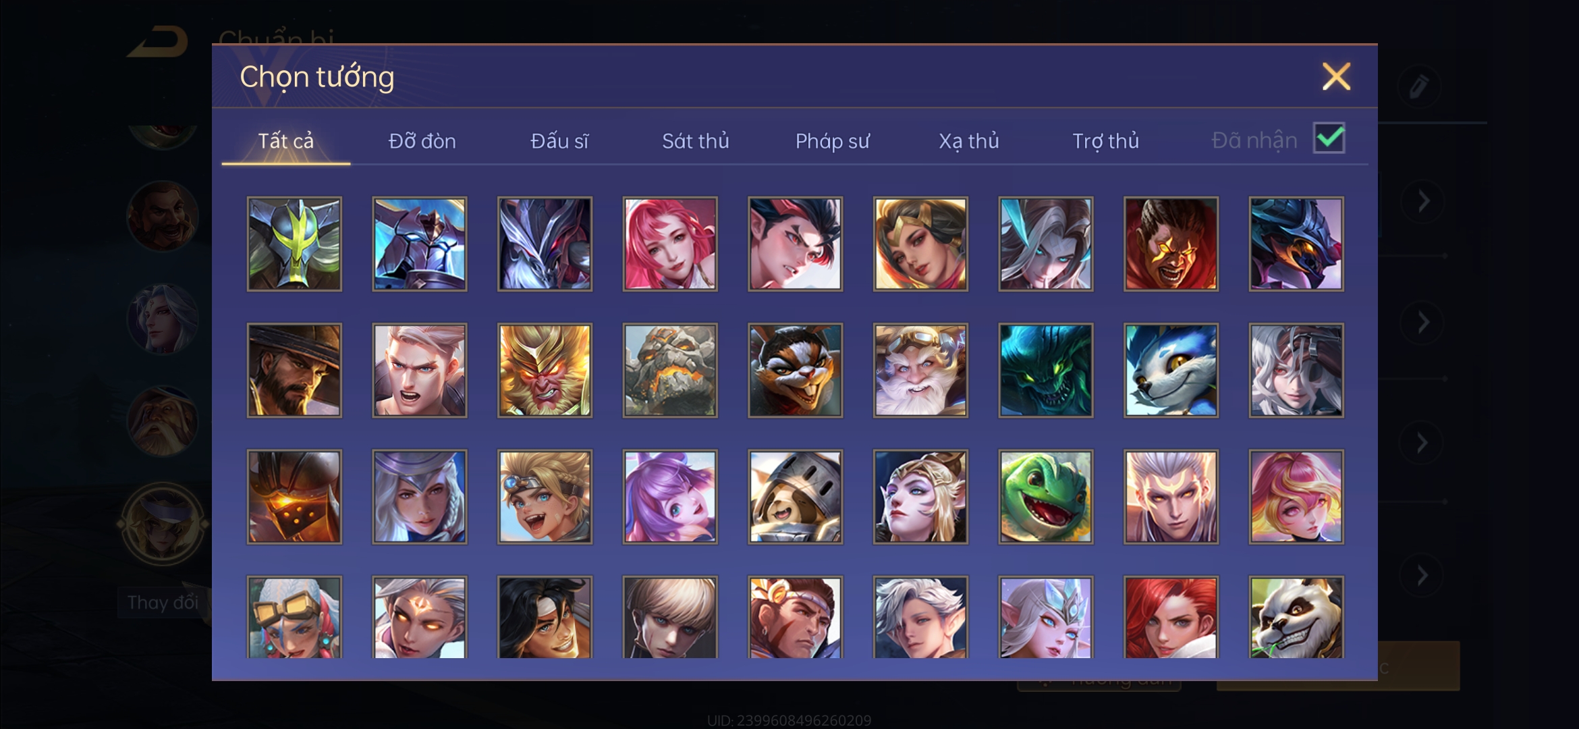Select the Tất cả tab
The image size is (1579, 729).
click(x=286, y=140)
